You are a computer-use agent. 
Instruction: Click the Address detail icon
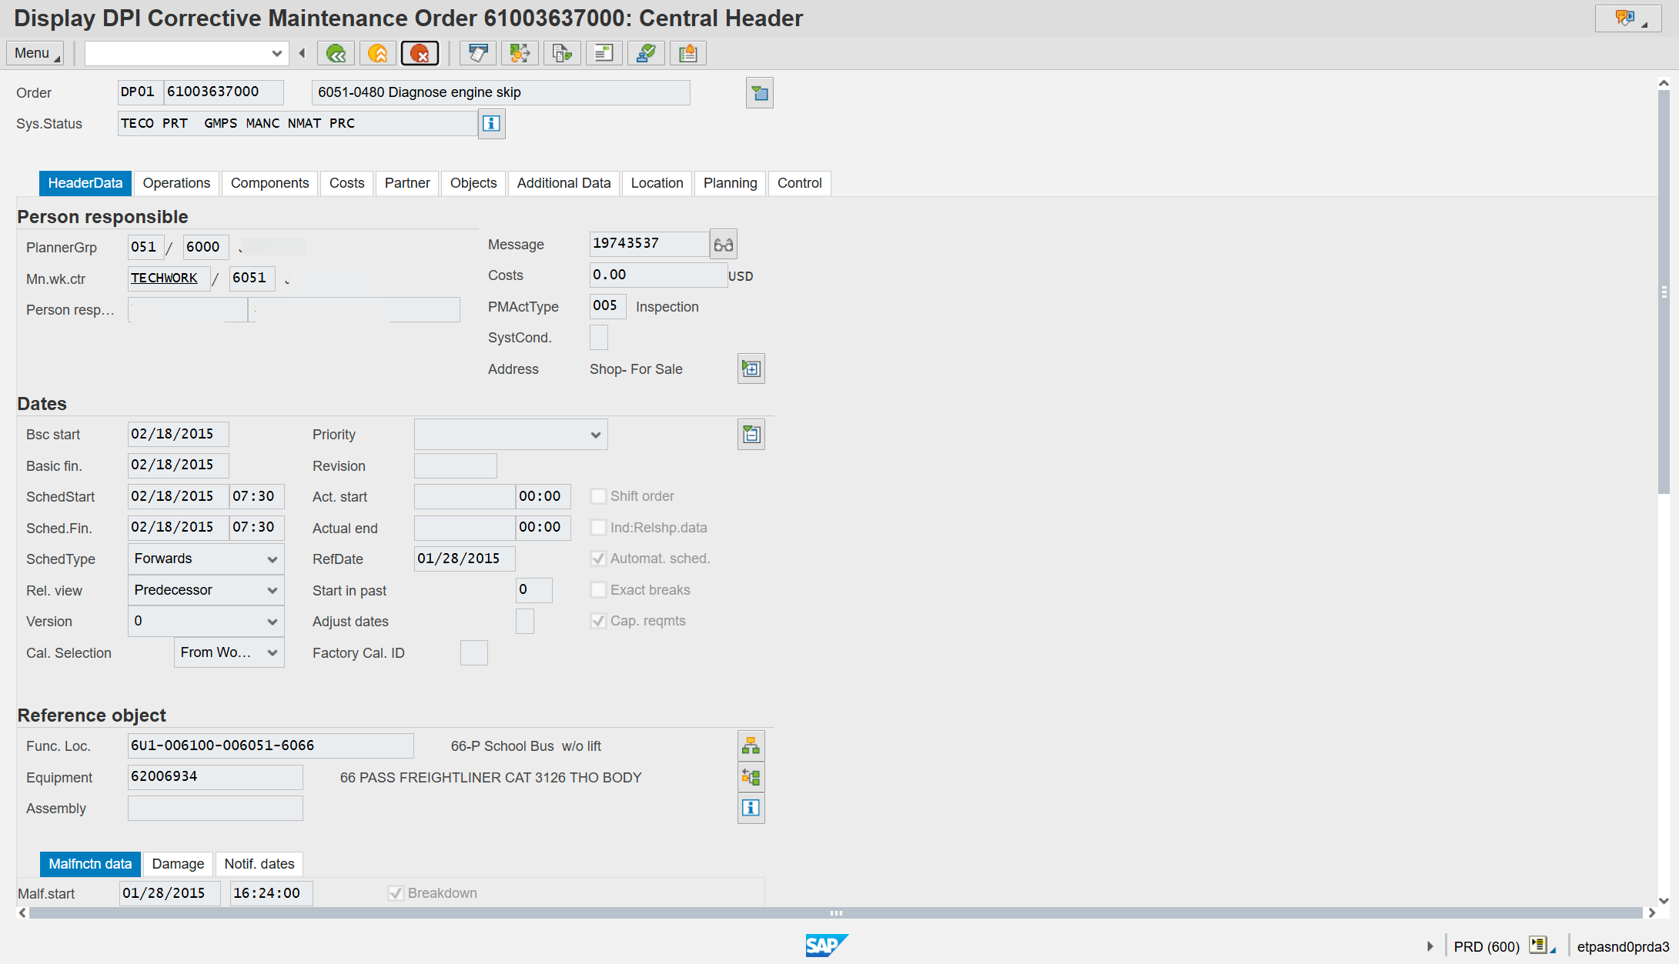[x=751, y=369]
